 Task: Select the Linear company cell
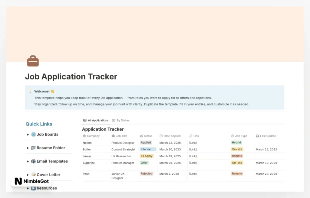click(x=95, y=156)
